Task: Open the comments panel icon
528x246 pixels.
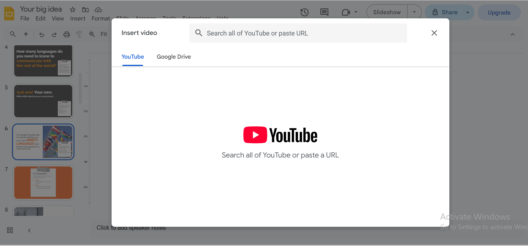Action: coord(324,12)
